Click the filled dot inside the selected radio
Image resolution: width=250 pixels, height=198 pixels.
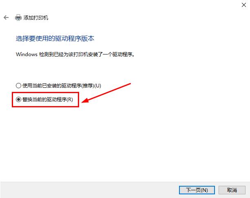pos(18,100)
